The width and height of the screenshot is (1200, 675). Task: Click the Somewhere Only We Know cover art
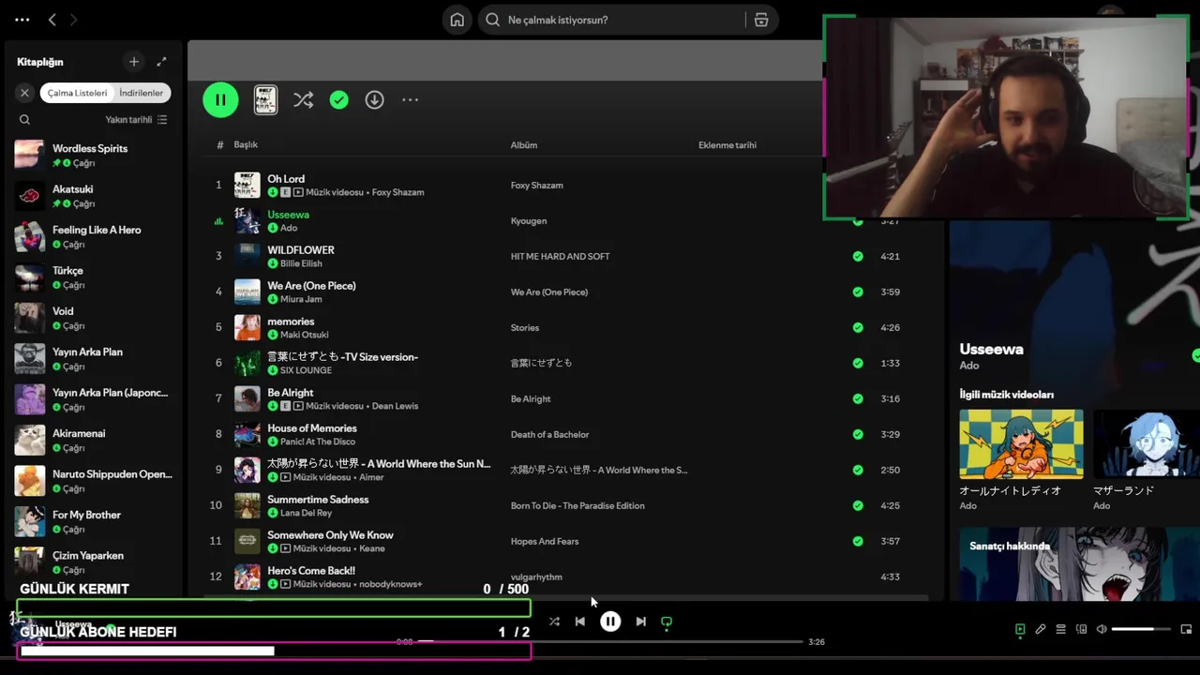point(247,541)
